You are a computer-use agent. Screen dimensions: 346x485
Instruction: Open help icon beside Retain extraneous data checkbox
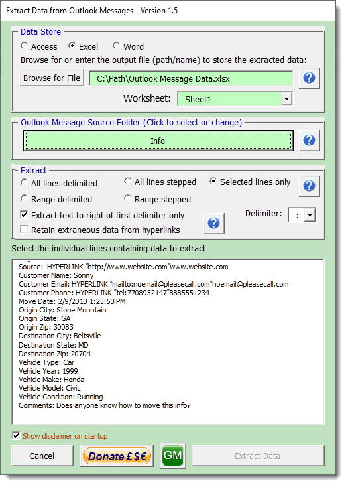click(x=214, y=223)
